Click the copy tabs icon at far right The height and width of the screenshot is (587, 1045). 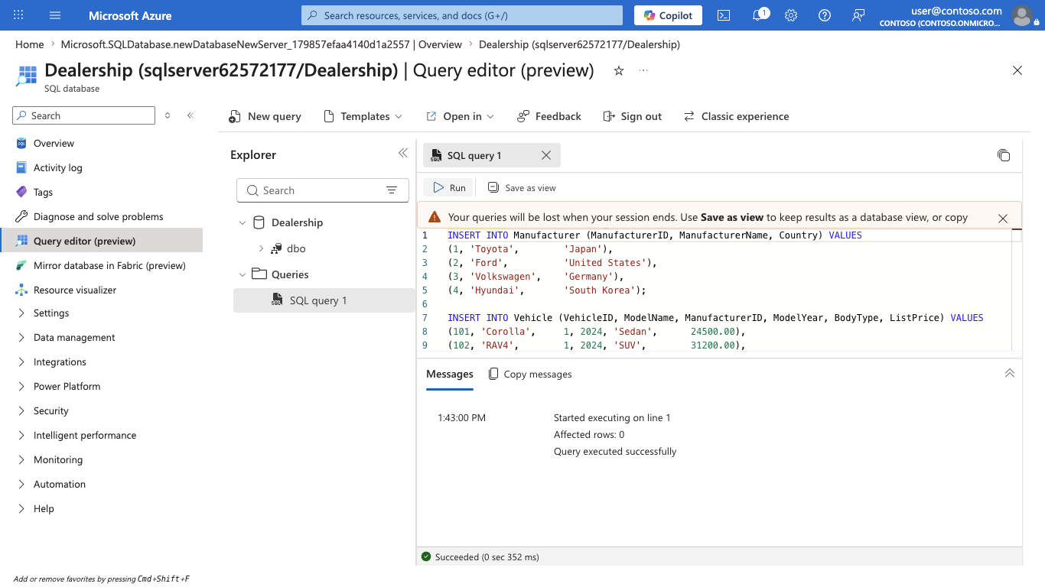coord(1004,155)
